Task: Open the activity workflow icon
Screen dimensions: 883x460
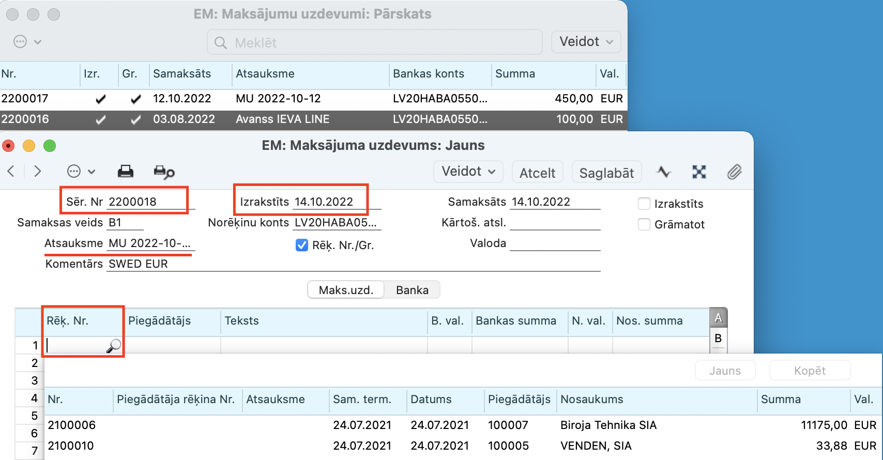Action: tap(664, 172)
